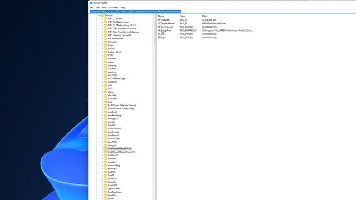Select the AMDRyzenMasterDriverV19 key

[x=121, y=152]
